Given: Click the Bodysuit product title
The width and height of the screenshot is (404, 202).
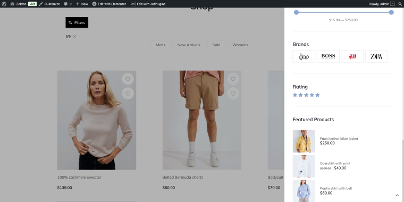Looking at the screenshot, I should click(275, 177).
